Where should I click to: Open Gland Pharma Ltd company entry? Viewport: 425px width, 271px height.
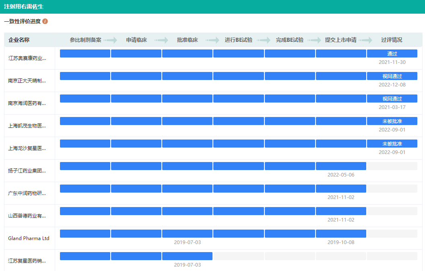click(29, 238)
